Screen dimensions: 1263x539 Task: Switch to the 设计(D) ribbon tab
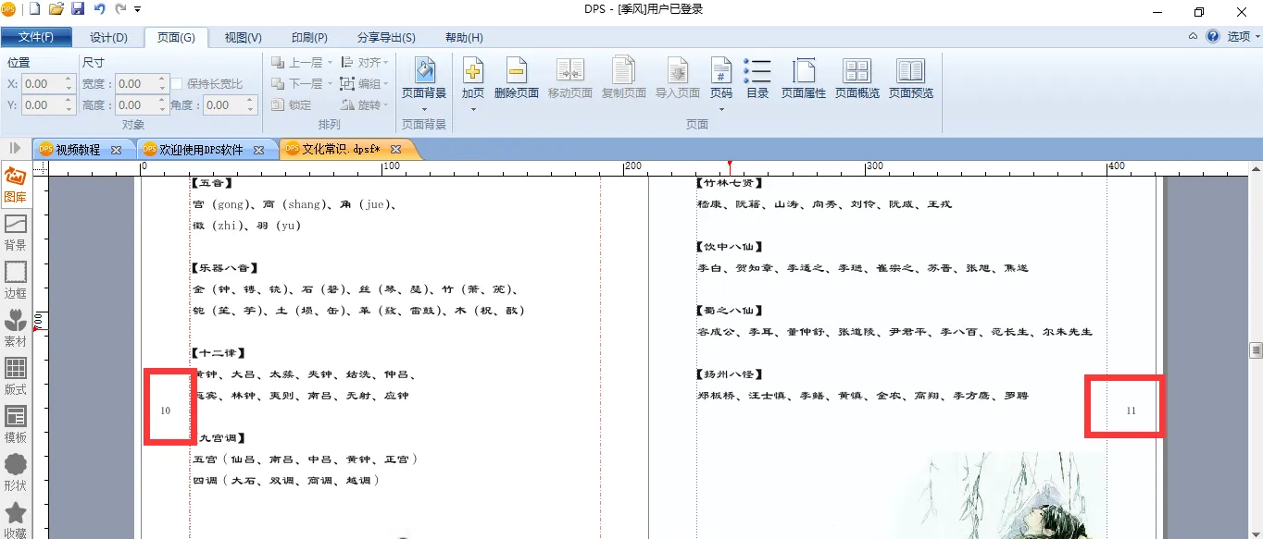[x=108, y=38]
